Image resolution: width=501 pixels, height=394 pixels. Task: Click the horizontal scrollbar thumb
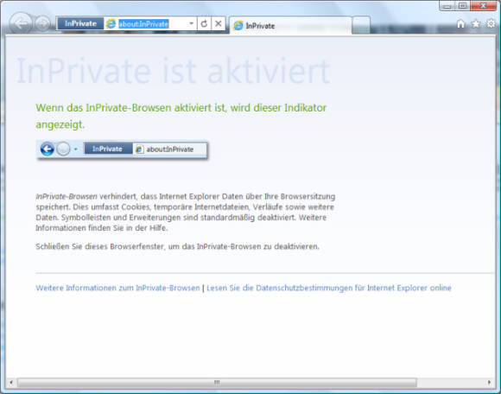click(x=217, y=383)
